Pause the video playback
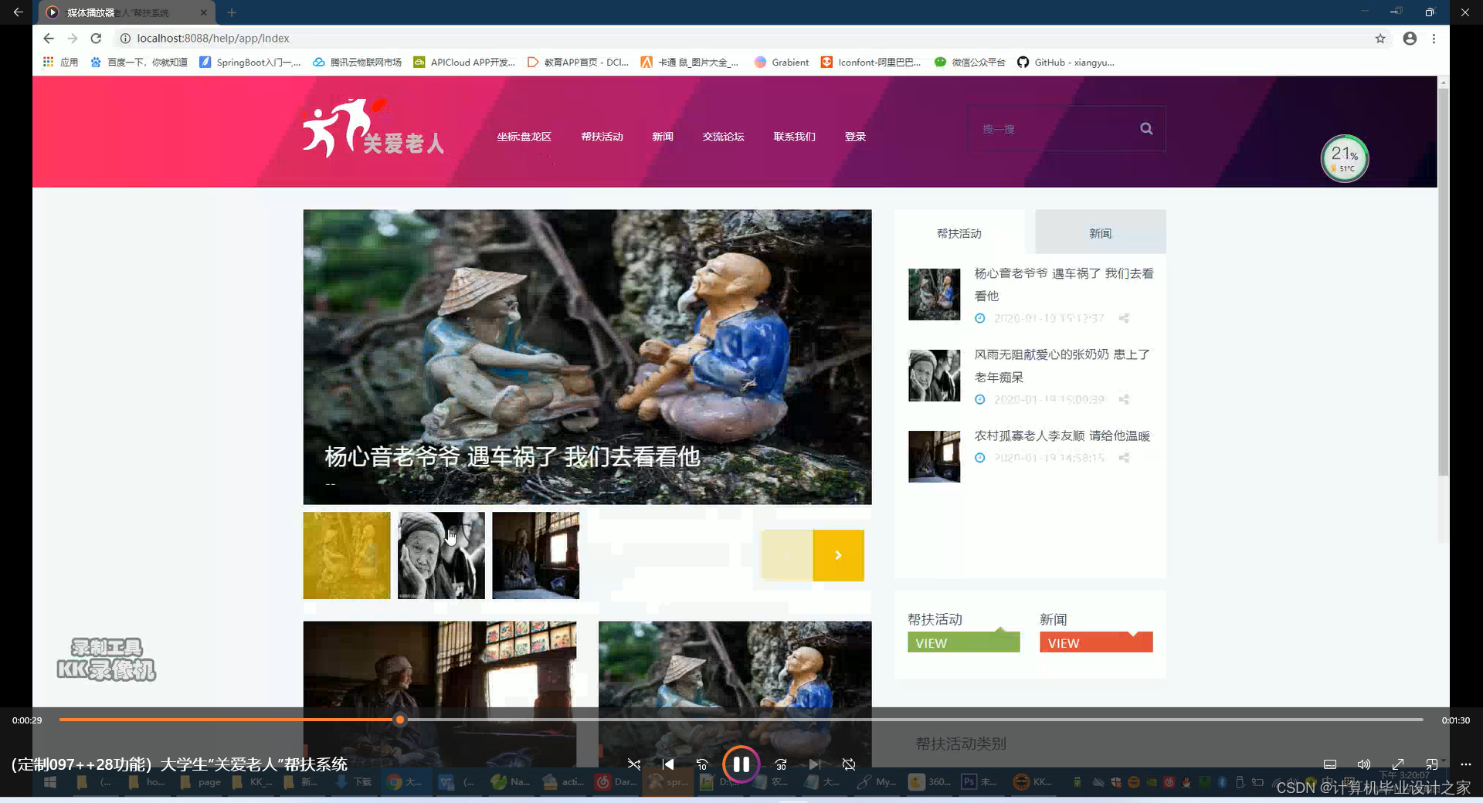This screenshot has width=1483, height=803. click(741, 764)
